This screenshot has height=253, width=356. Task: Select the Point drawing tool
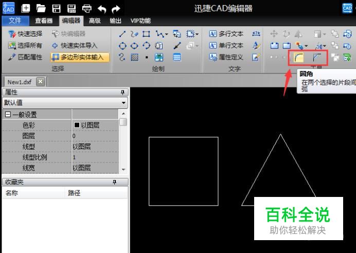[147, 57]
